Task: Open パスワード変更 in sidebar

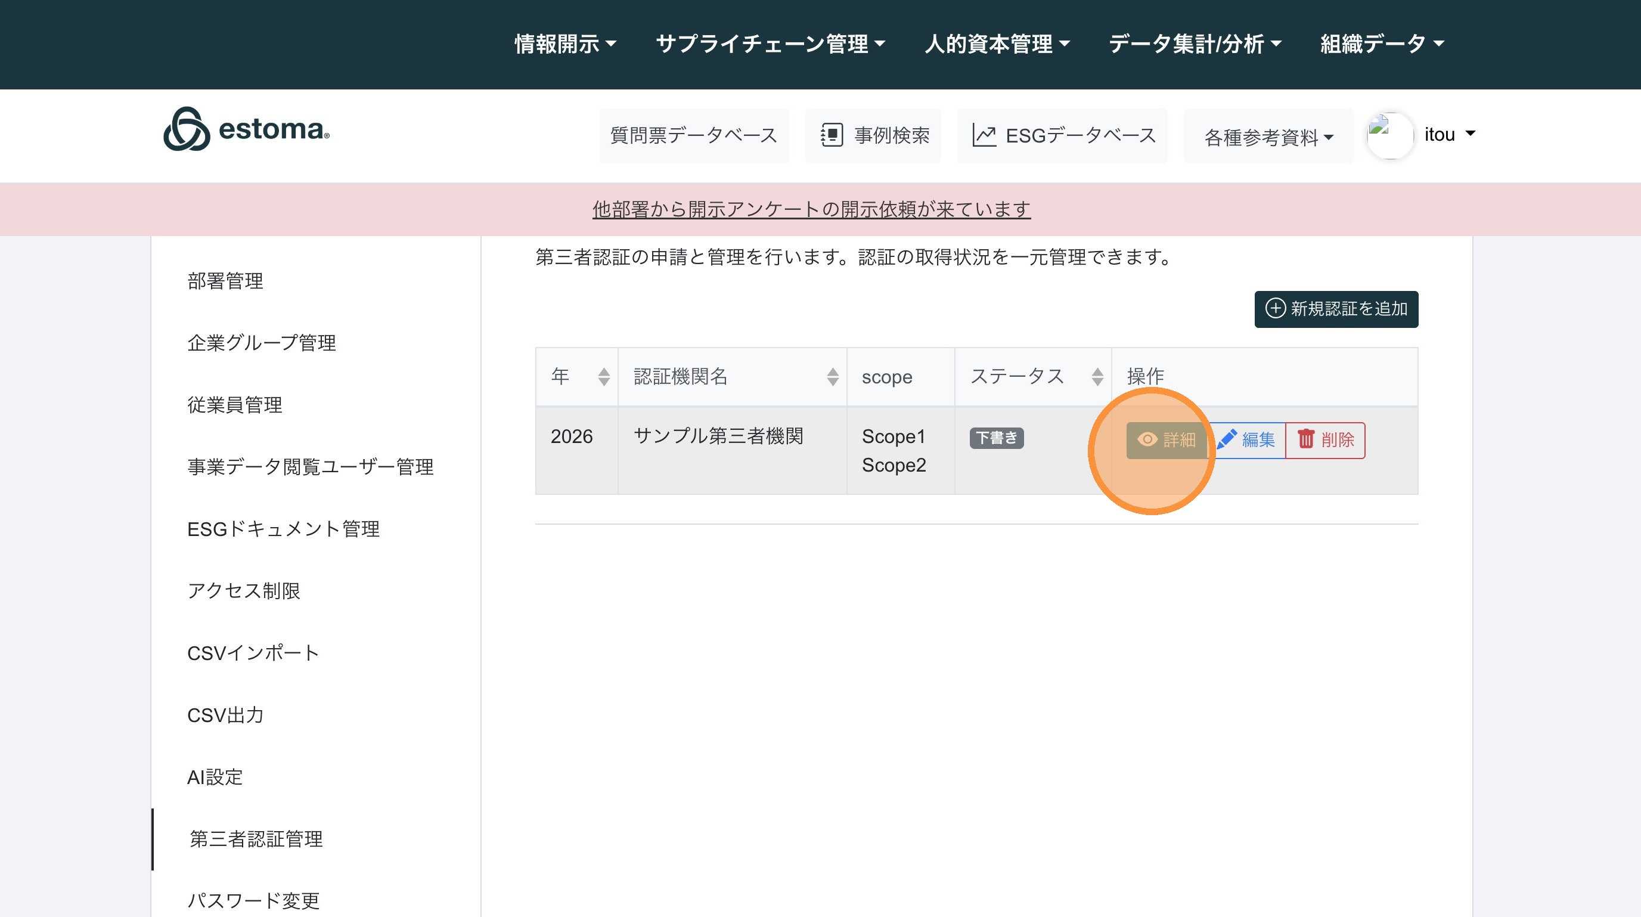Action: 253,900
